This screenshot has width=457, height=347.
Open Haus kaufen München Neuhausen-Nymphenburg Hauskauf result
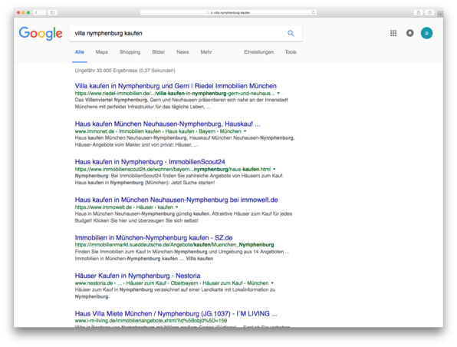point(168,124)
